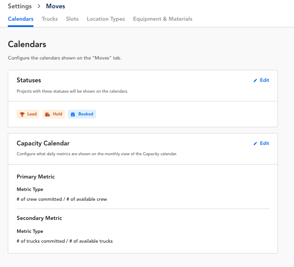This screenshot has height=267, width=294.
Task: Edit the Statuses section
Action: click(x=261, y=80)
